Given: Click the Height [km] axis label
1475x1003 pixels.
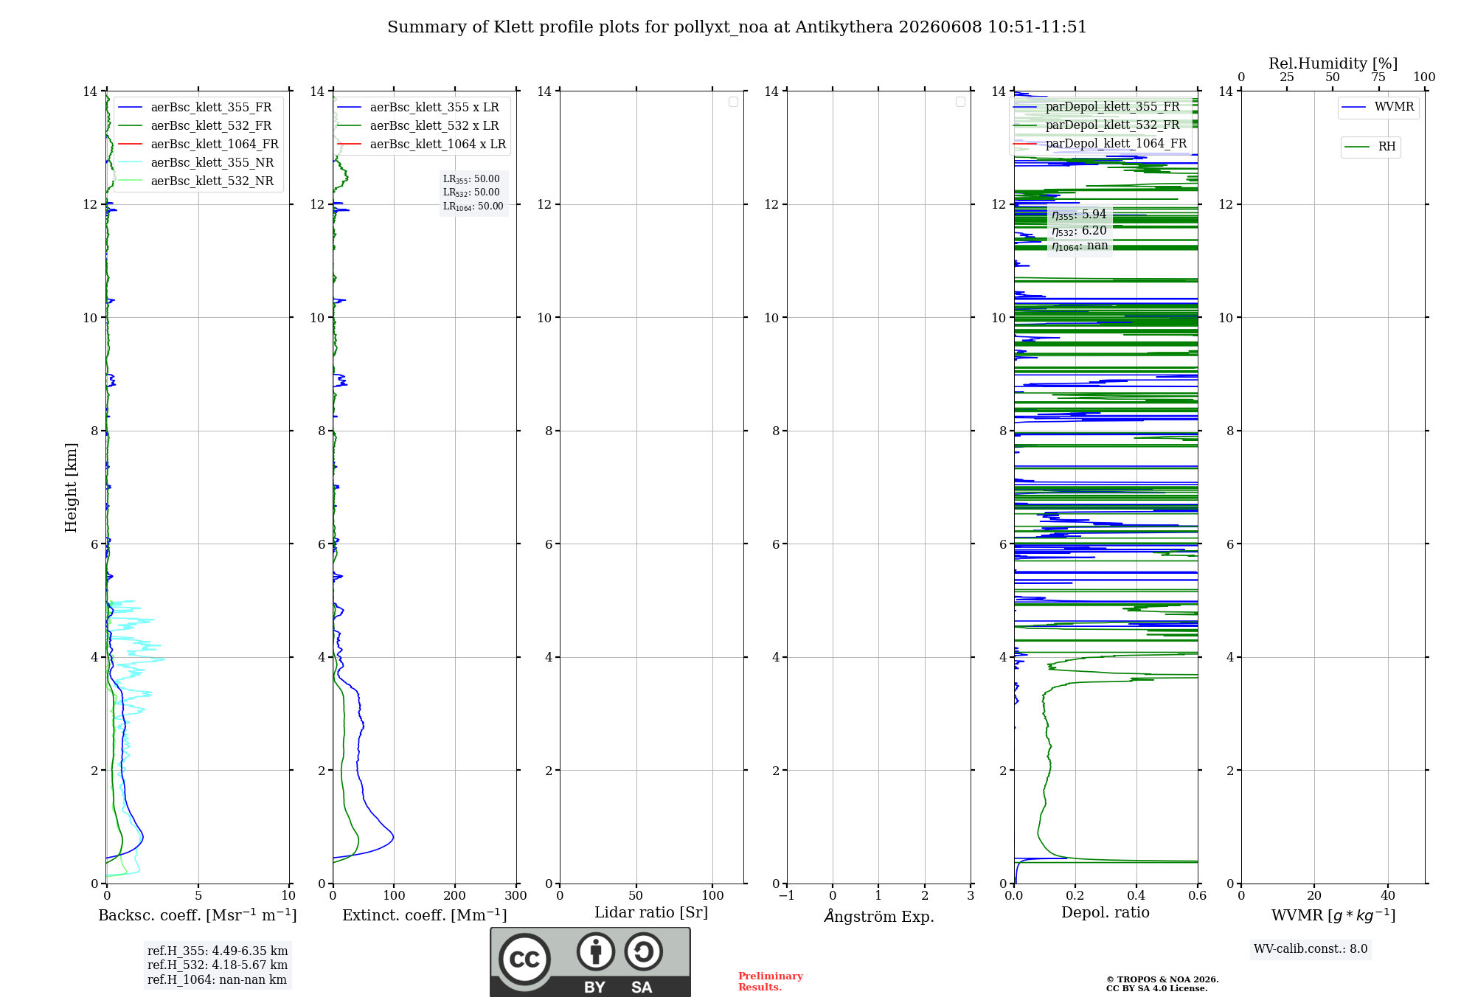Looking at the screenshot, I should (71, 487).
